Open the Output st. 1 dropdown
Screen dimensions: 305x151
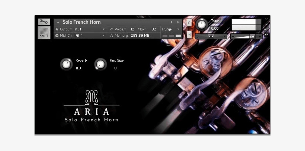tap(104, 29)
